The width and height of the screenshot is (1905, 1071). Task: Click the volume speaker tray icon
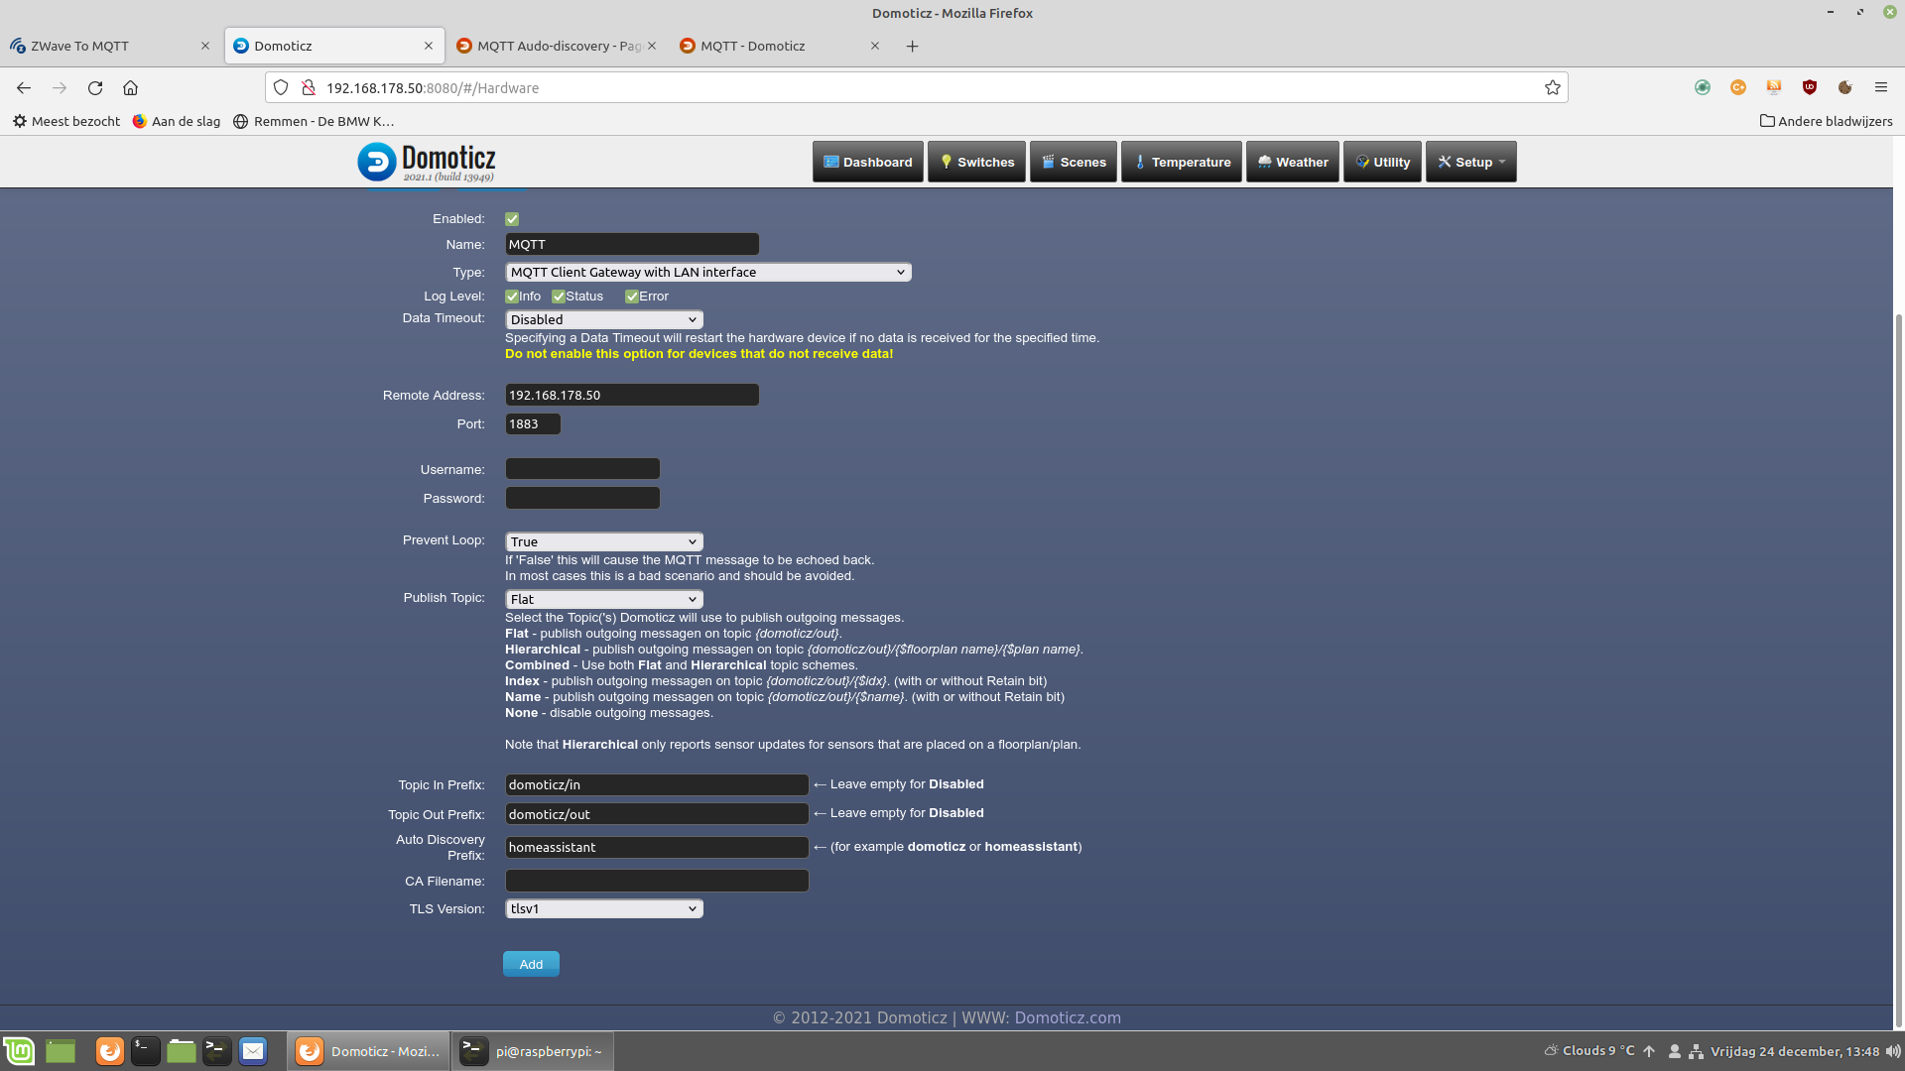coord(1893,1051)
